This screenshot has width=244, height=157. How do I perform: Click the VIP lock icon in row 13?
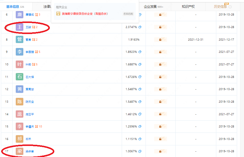[160, 102]
